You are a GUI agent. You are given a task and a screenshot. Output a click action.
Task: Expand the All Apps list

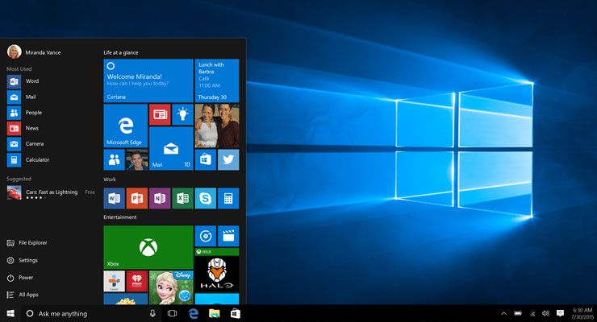coord(28,295)
